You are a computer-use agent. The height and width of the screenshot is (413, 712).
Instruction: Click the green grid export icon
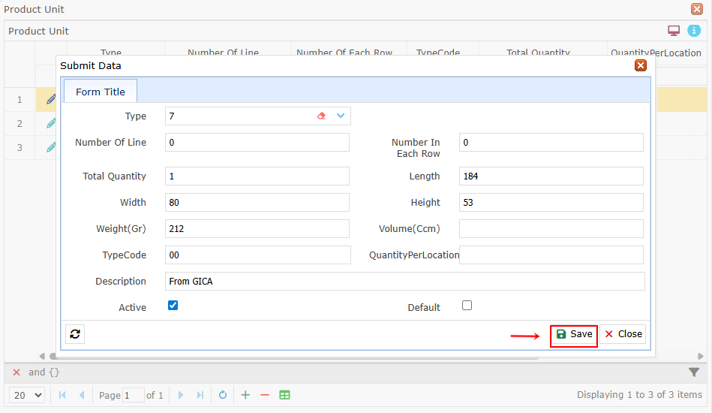pyautogui.click(x=284, y=395)
